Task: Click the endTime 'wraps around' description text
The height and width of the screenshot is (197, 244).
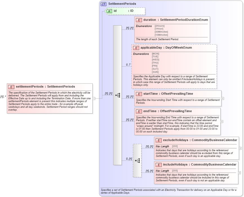Action: point(178,124)
